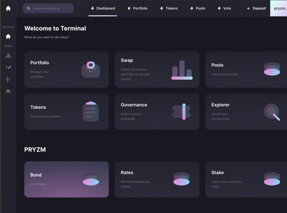Click 'Explore all our tokens' text
The image size is (287, 213).
coord(46,116)
